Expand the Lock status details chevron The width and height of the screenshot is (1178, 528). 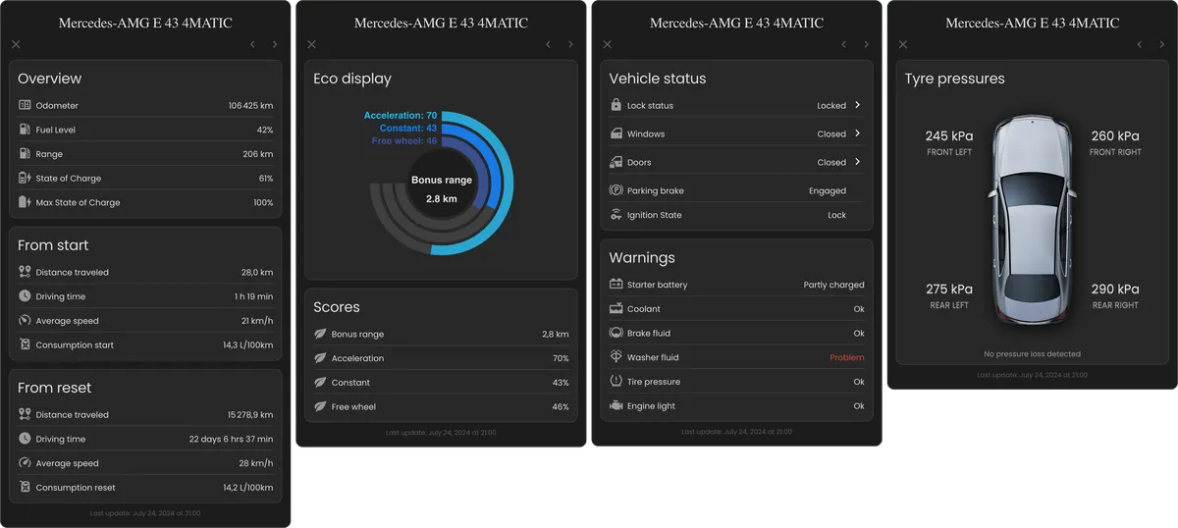857,105
